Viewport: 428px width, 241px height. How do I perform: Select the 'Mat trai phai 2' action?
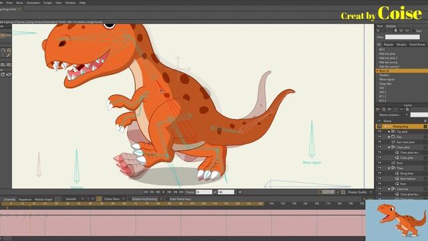click(x=388, y=58)
